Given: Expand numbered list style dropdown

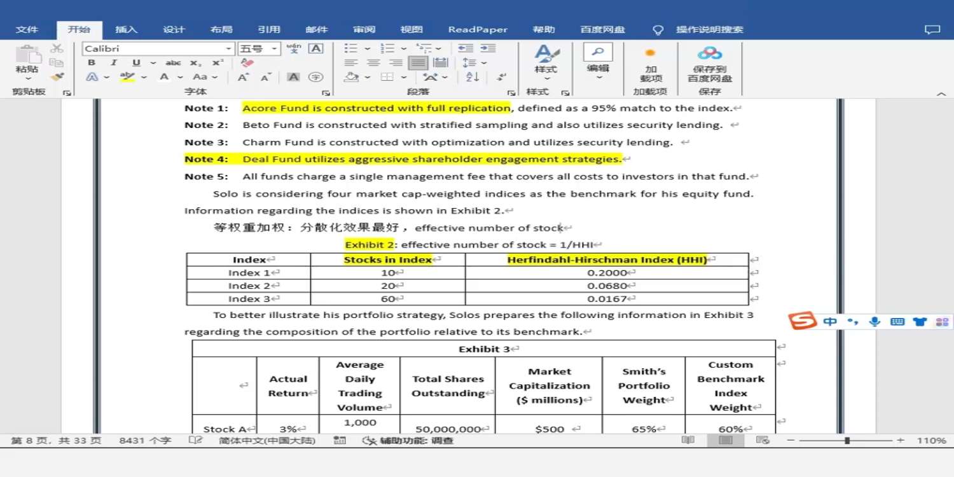Looking at the screenshot, I should [x=404, y=49].
